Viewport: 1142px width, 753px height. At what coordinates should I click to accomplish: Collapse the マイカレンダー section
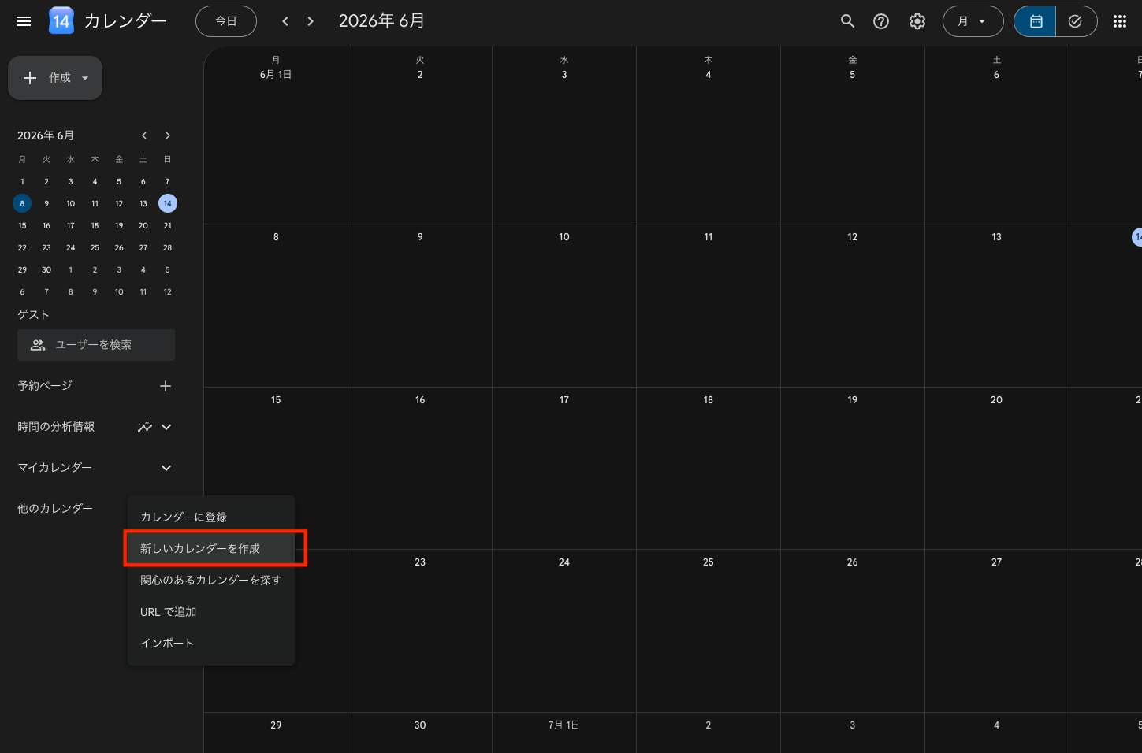166,468
